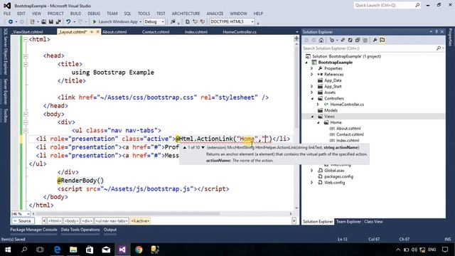455x256 pixels.
Task: Open File Explorer from the taskbar
Action: pyautogui.click(x=73, y=250)
